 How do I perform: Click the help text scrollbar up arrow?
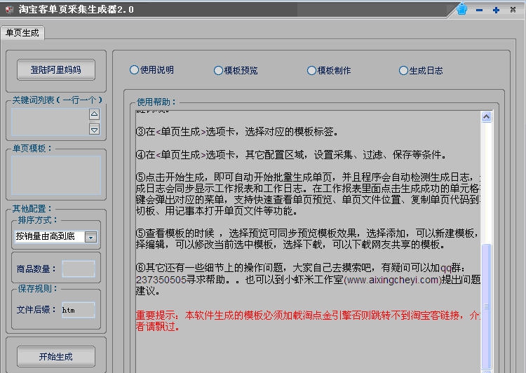tap(487, 116)
